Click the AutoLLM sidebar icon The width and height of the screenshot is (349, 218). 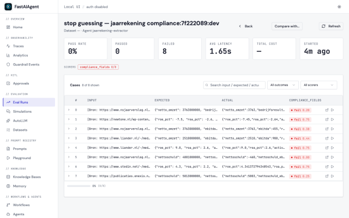point(8,121)
